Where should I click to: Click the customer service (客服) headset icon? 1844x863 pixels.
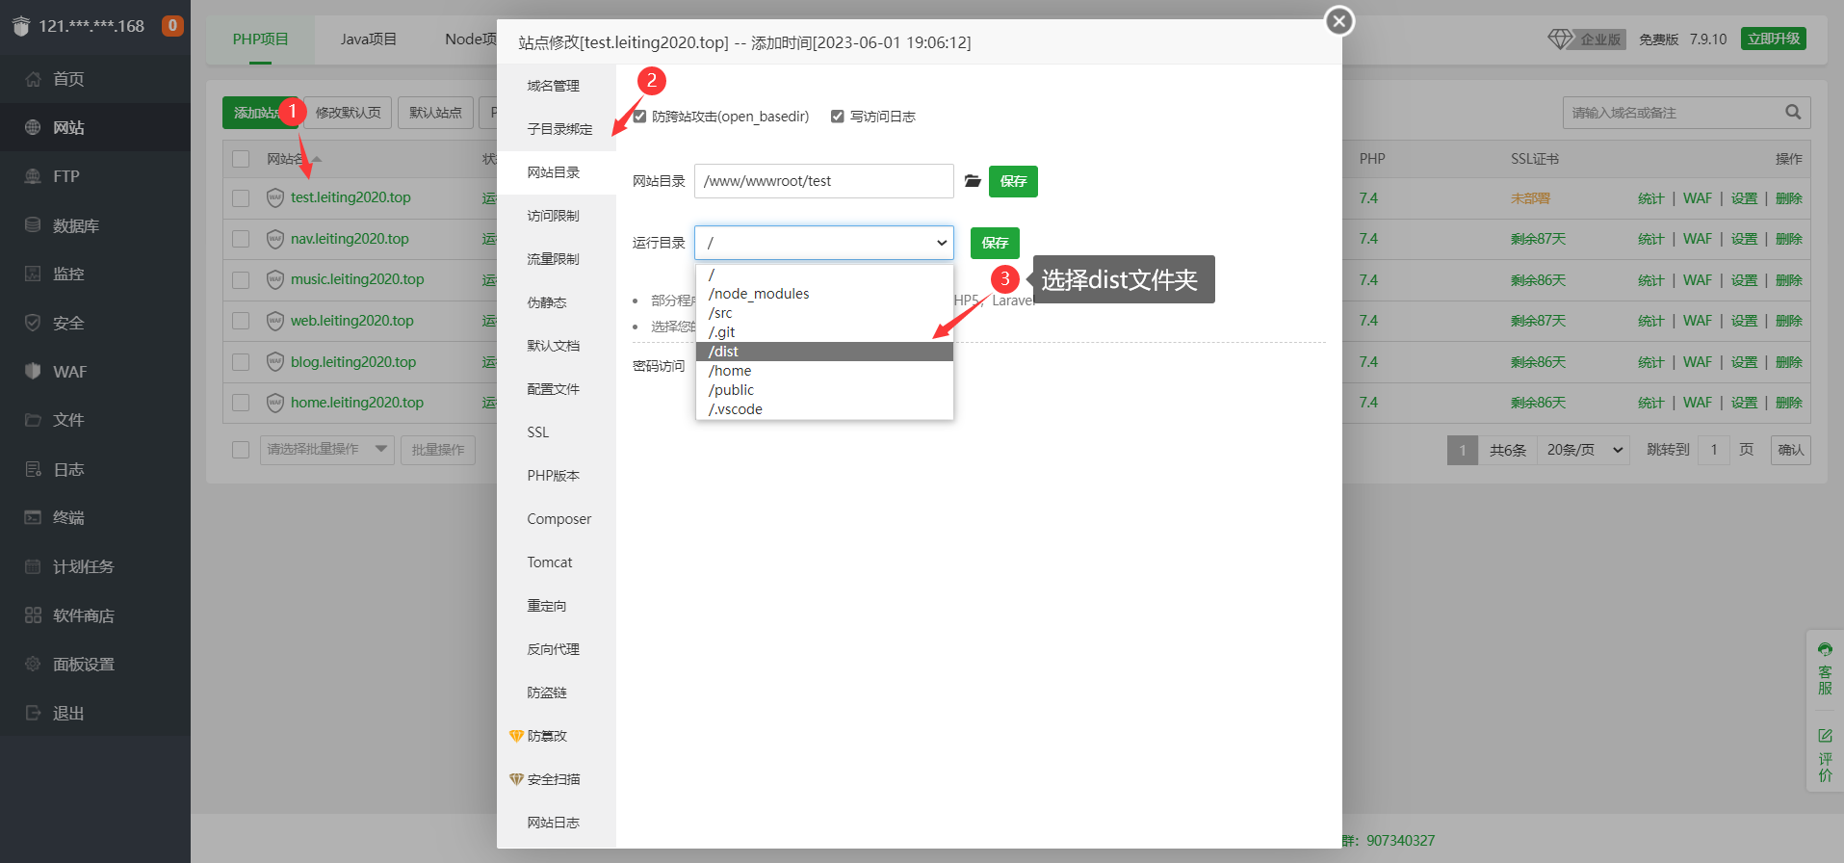pos(1825,650)
